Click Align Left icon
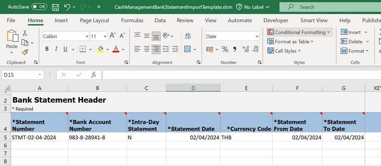Image resolution: width=381 pixels, height=166 pixels. [x=137, y=49]
